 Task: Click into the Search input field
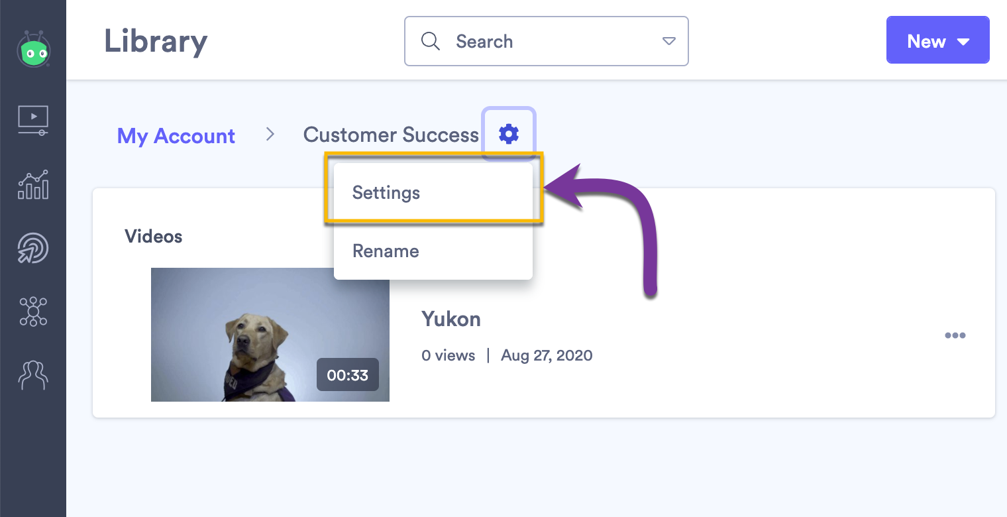point(547,41)
